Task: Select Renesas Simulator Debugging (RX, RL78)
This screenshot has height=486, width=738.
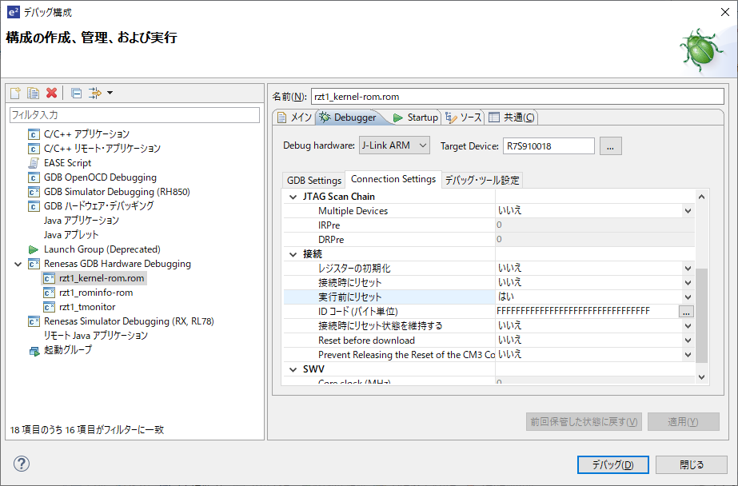Action: pos(129,321)
